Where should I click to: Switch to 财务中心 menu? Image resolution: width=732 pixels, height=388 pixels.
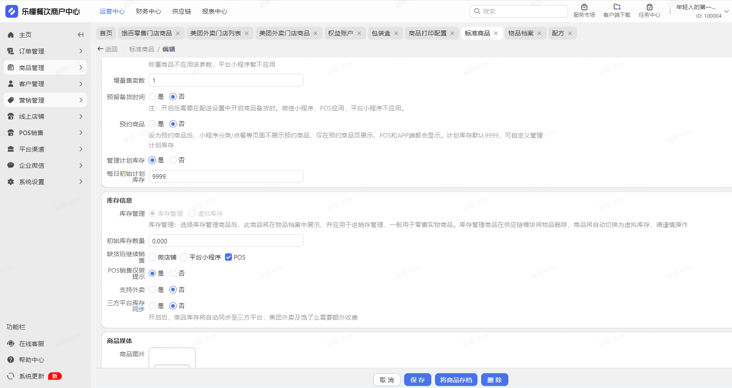coord(148,12)
